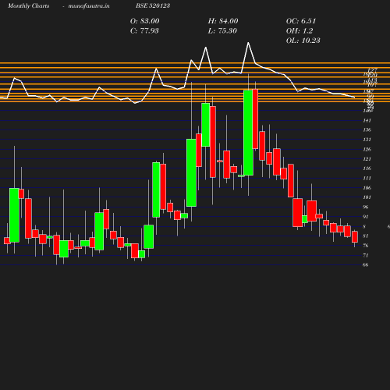Click the 91 price axis label
The image size is (390, 390).
(366, 217)
